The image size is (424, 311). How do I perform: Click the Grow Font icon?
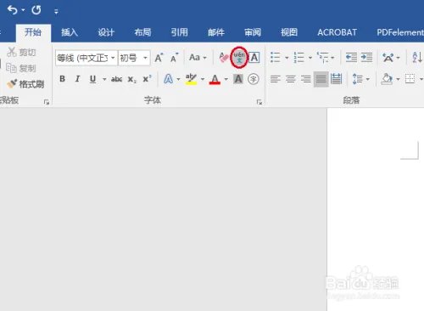pyautogui.click(x=159, y=58)
